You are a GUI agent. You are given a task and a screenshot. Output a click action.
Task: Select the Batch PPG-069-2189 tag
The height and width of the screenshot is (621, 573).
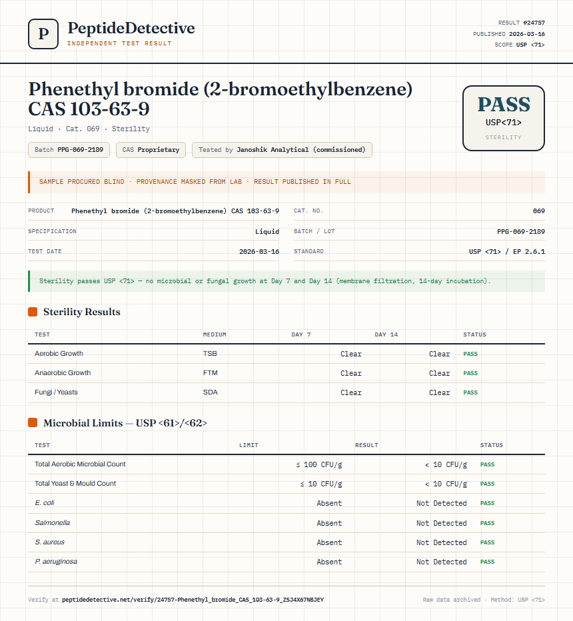69,150
